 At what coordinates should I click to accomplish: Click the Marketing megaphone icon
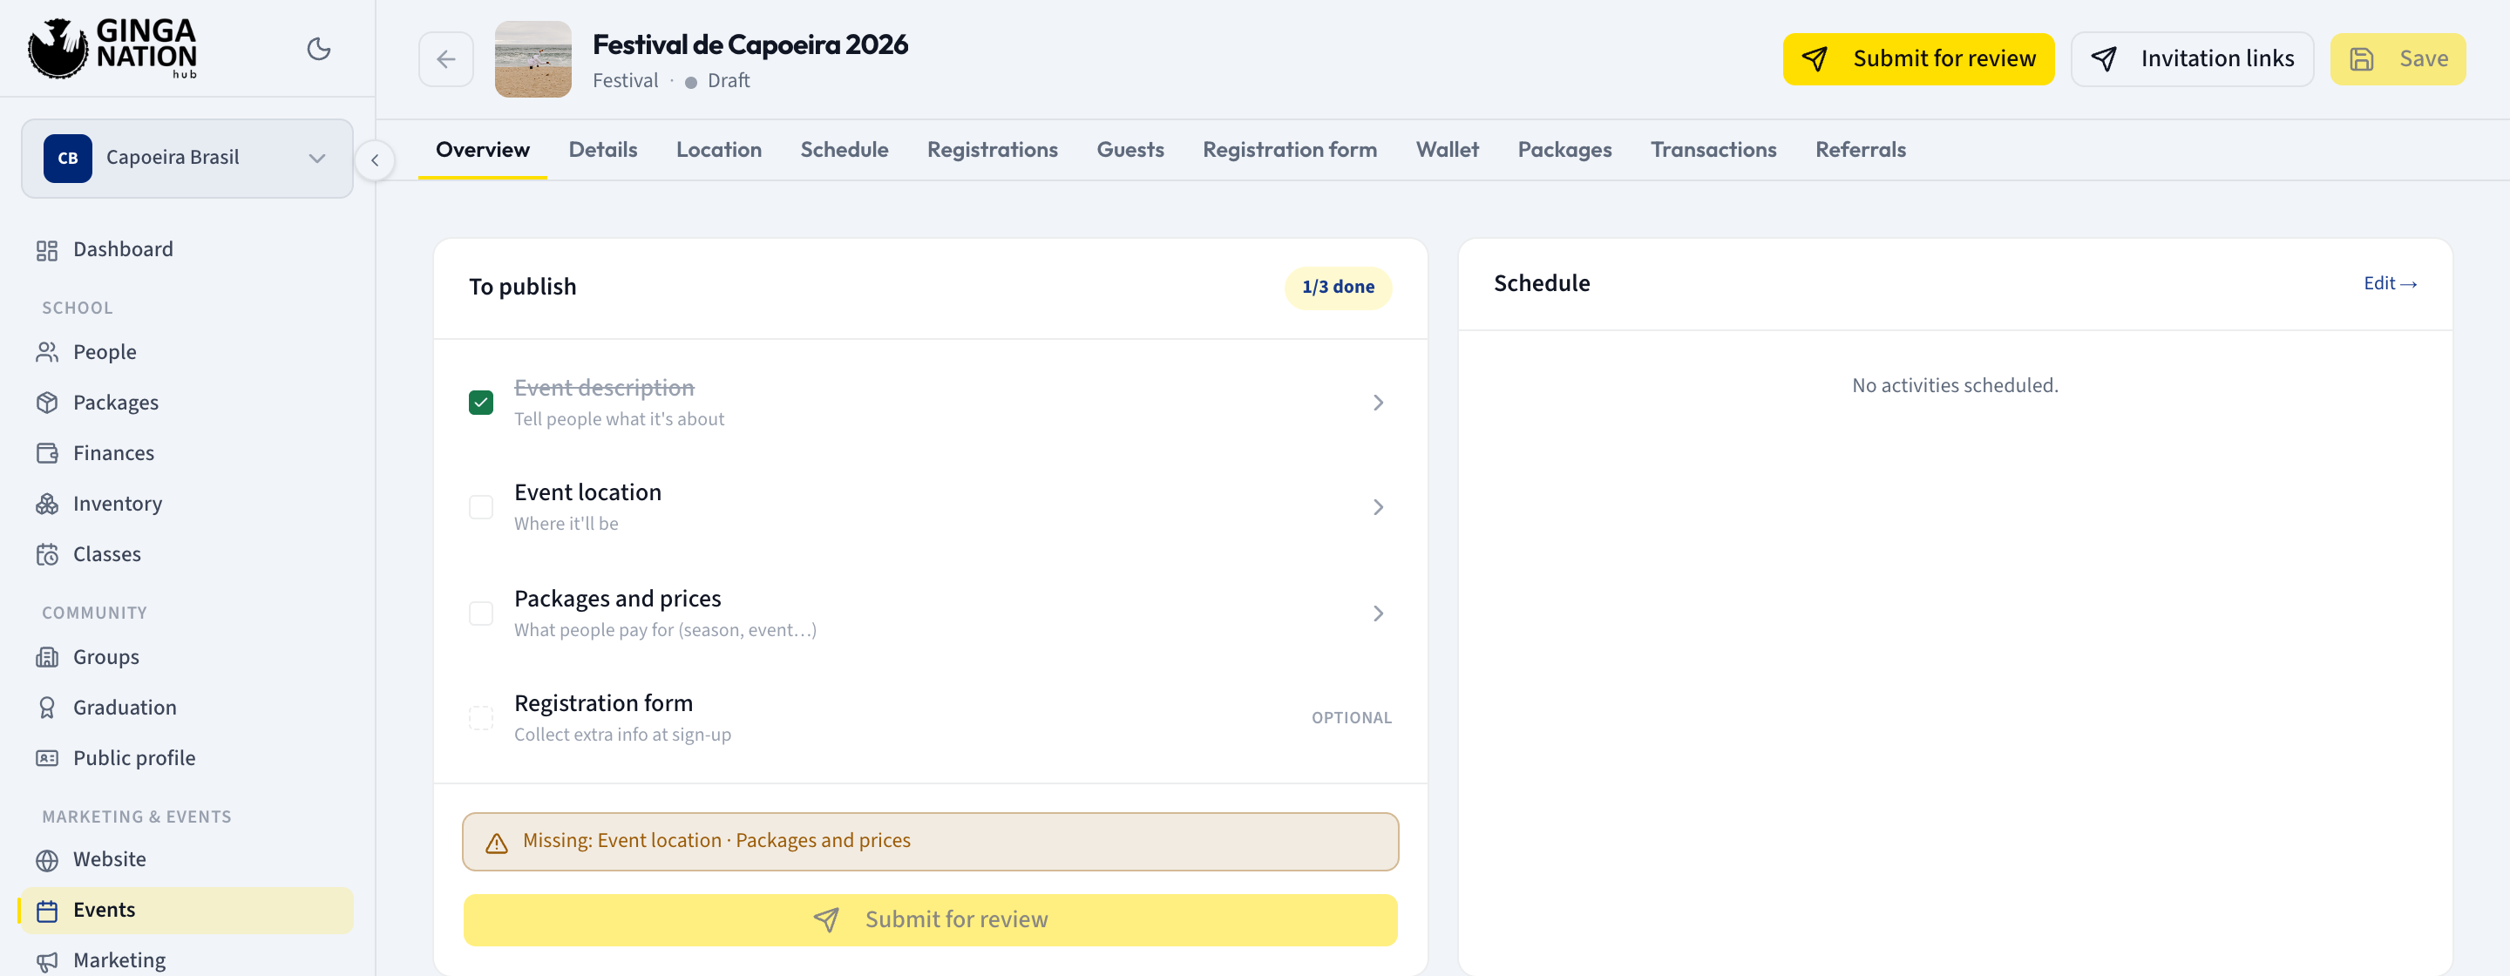tap(47, 961)
